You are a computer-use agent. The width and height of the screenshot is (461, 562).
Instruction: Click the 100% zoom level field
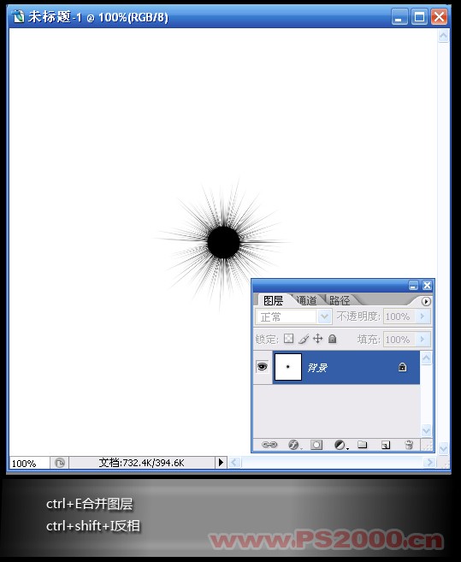tap(29, 463)
